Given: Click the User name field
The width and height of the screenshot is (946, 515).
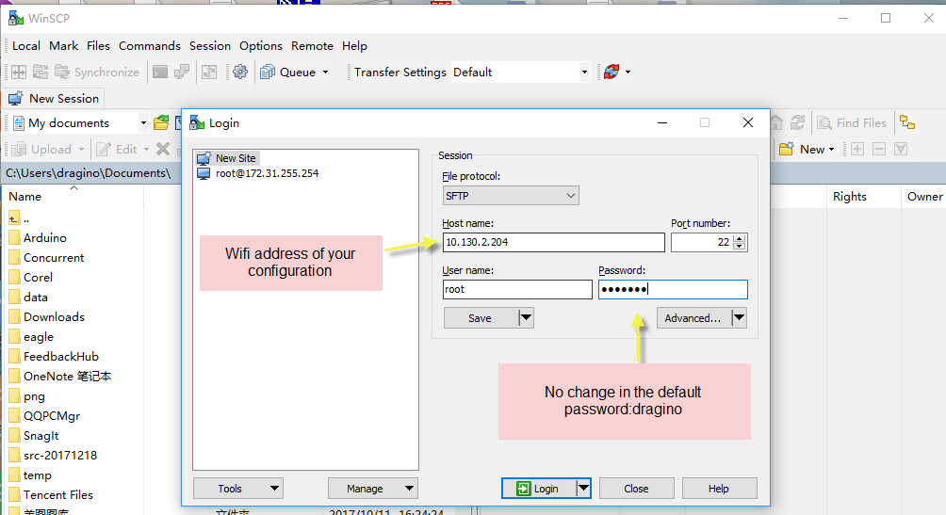Looking at the screenshot, I should (x=517, y=289).
